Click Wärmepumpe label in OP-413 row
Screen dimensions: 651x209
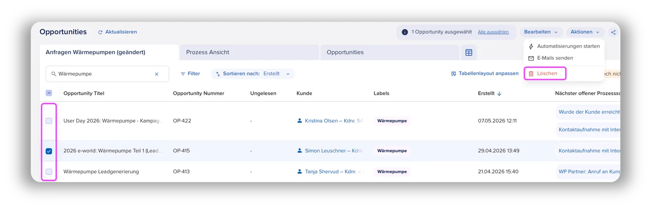[x=392, y=172]
